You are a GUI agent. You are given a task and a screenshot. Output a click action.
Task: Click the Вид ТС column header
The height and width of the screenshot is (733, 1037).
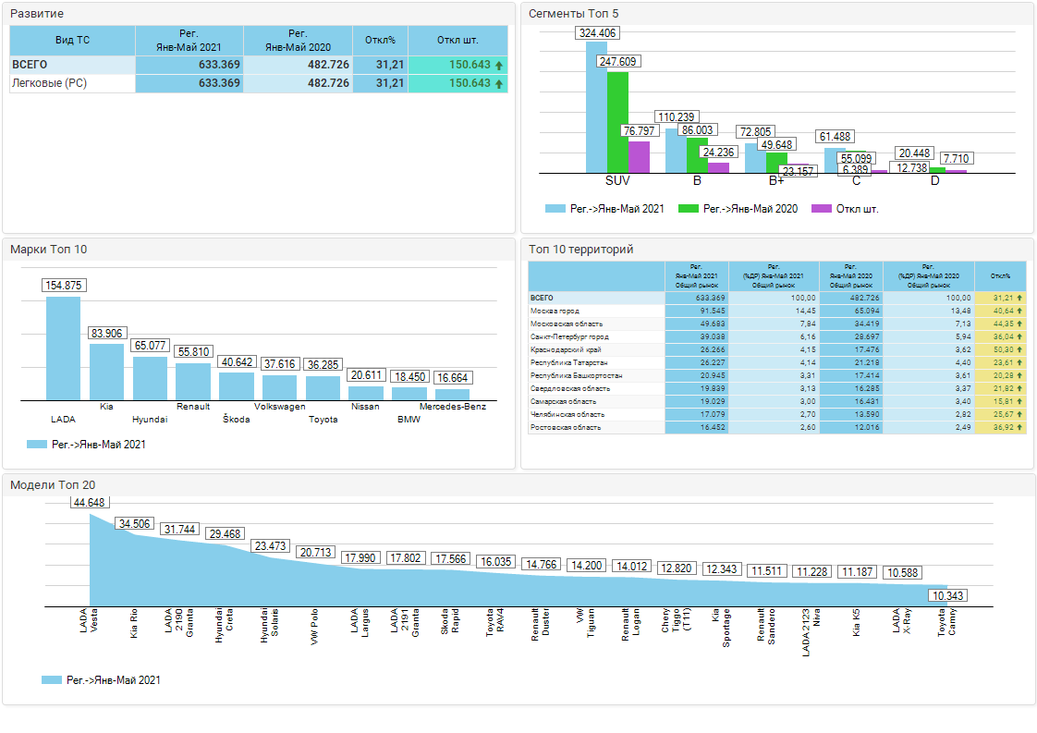click(x=72, y=41)
